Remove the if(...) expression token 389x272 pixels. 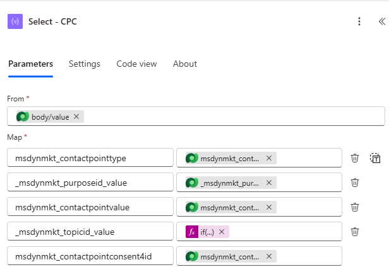coord(222,232)
